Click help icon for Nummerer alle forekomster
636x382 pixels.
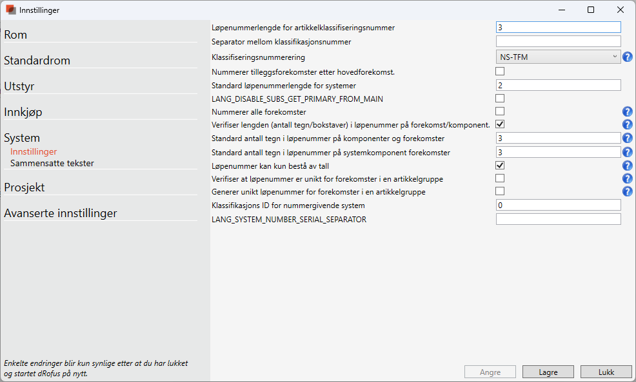point(627,111)
